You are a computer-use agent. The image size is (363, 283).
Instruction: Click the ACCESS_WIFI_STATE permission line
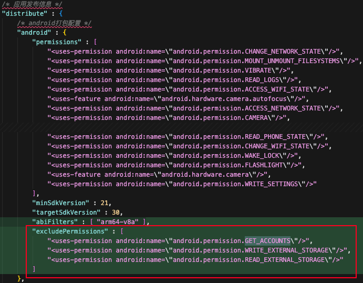click(x=189, y=89)
